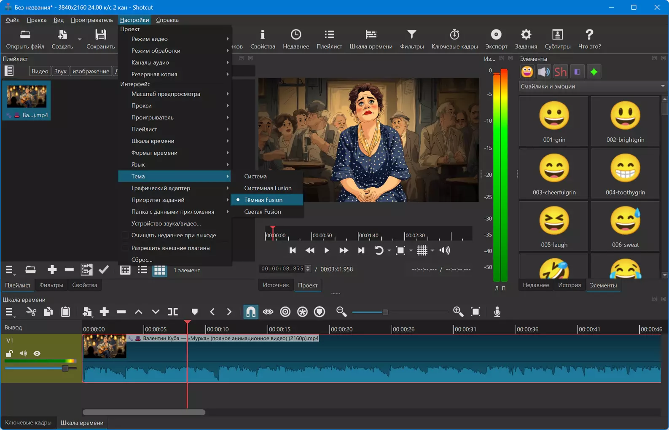Toggle lock on track V1
Screen dimensions: 669x430
(x=9, y=353)
